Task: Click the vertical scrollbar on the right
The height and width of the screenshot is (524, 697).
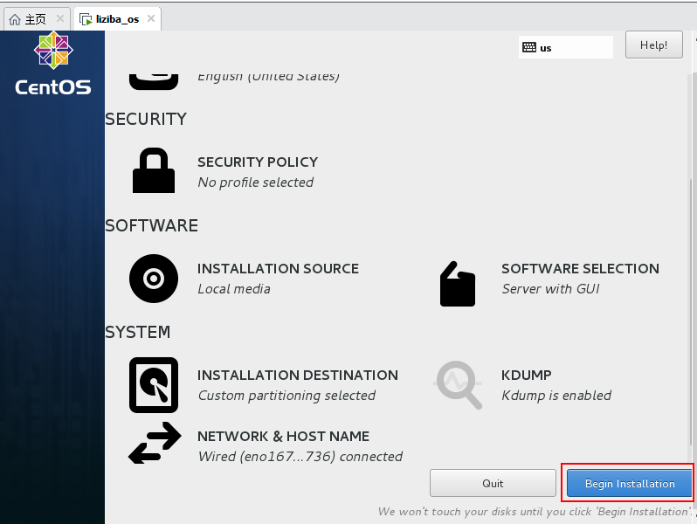Action: tap(691, 262)
